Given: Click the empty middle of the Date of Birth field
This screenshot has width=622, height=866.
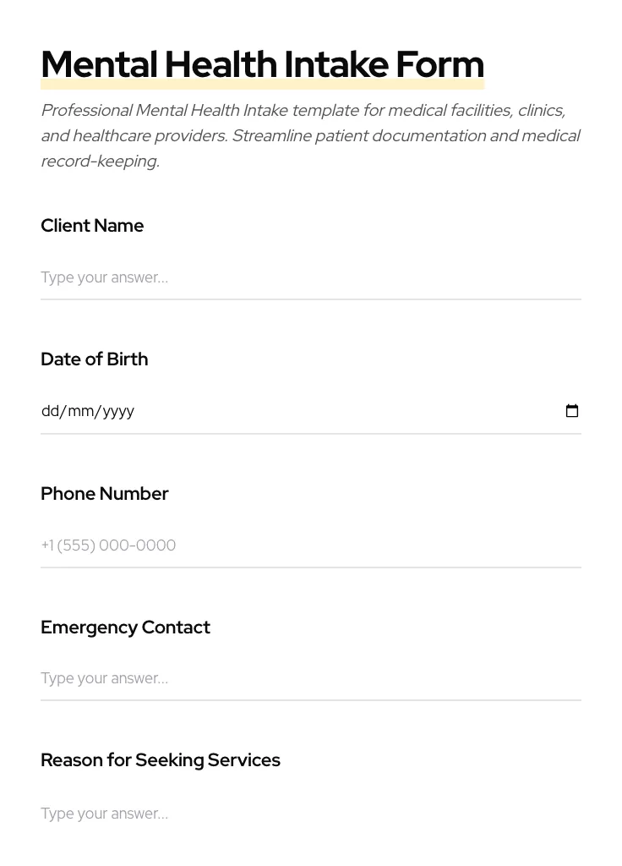Looking at the screenshot, I should pyautogui.click(x=338, y=411).
